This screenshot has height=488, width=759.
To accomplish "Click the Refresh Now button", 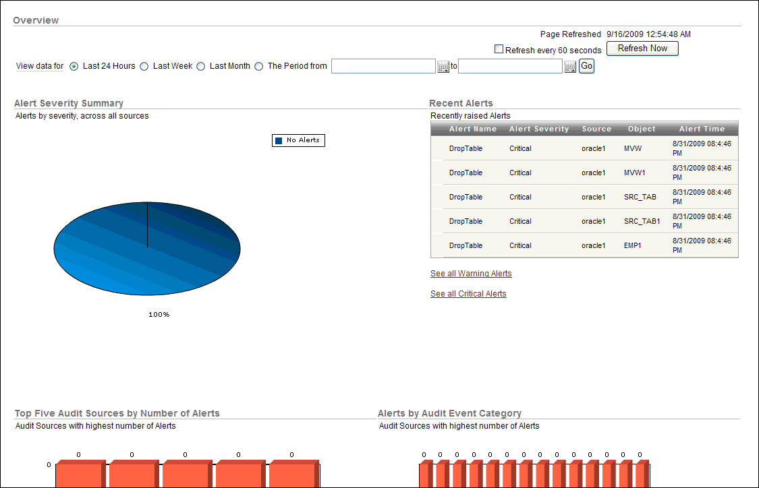I will [642, 49].
